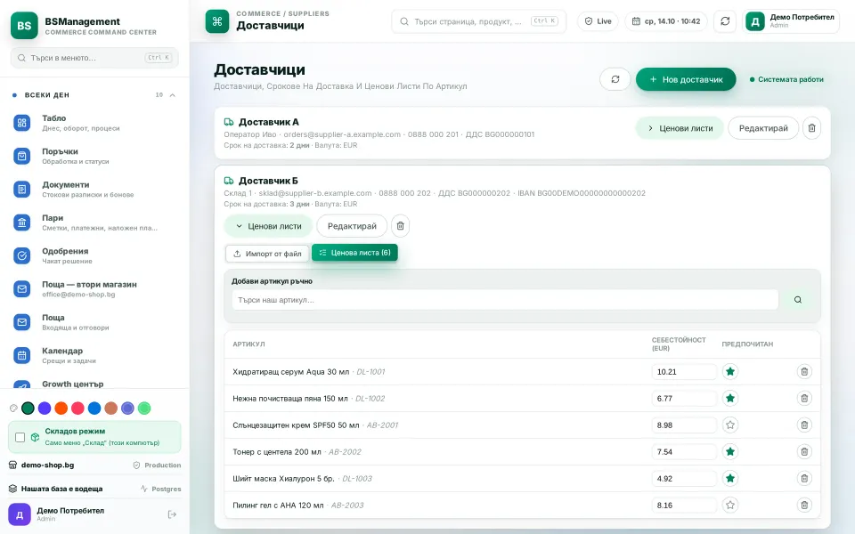Viewport: 855px width, 534px height.
Task: Enable Складов режим checkbox
Action: 20,437
